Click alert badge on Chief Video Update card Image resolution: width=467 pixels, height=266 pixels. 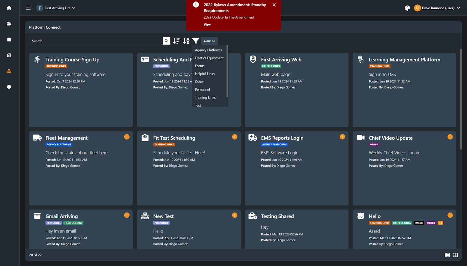[450, 137]
